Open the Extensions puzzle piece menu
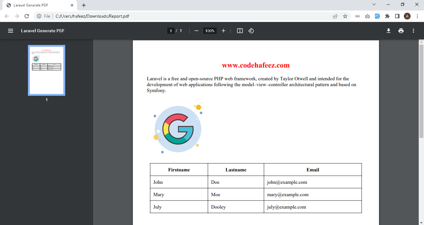The width and height of the screenshot is (424, 225). [387, 16]
